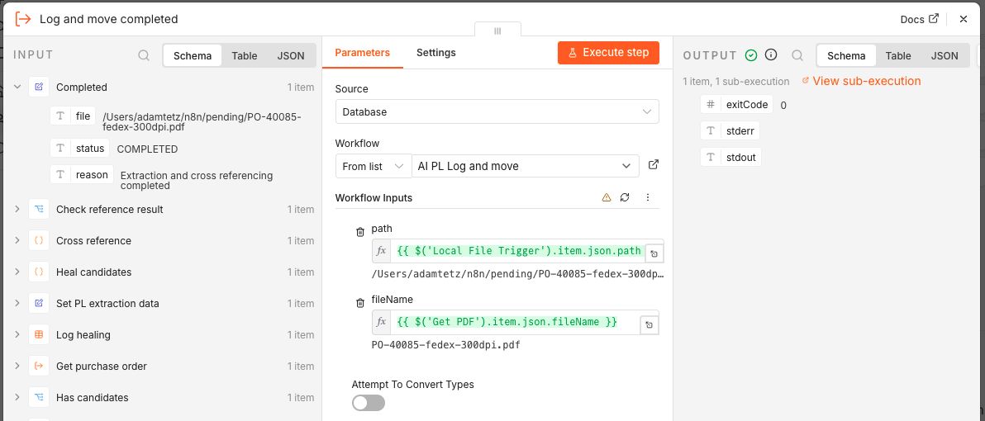
Task: Switch output view to Table
Action: [x=898, y=55]
